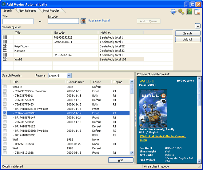The width and height of the screenshot is (203, 170).
Task: Open the Regions Show All dropdown
Action: [69, 76]
